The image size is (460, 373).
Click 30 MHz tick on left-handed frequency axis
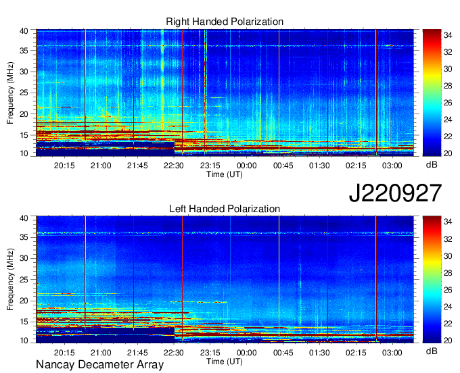coord(24,258)
